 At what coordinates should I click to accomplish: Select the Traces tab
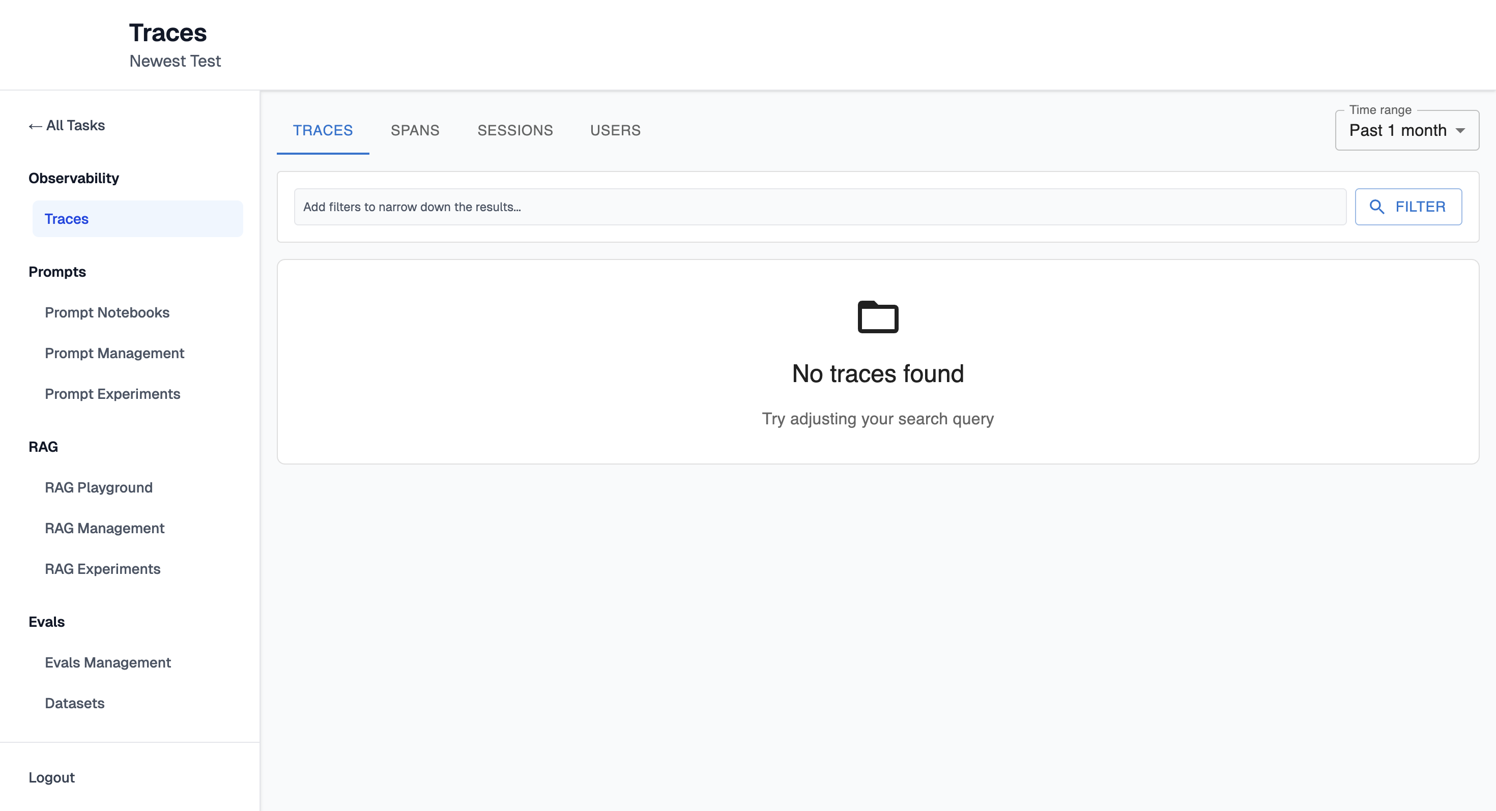coord(322,131)
